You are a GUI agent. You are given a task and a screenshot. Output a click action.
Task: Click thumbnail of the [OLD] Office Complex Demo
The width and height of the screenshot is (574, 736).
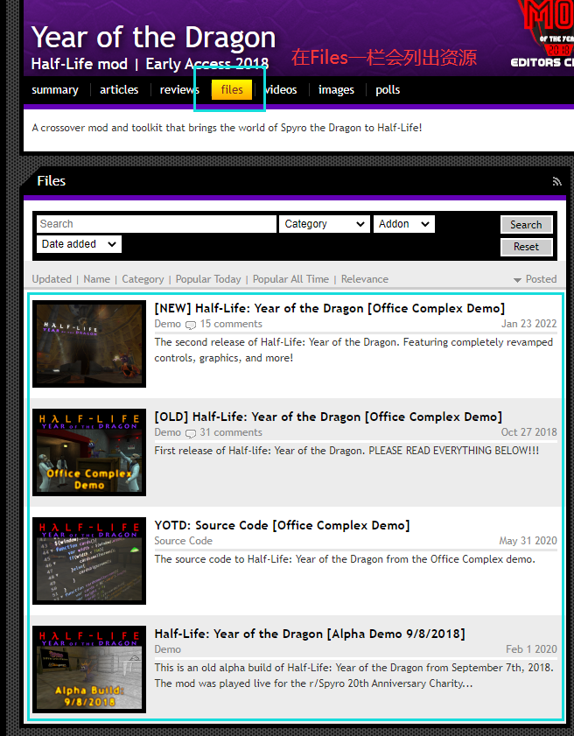pos(89,452)
